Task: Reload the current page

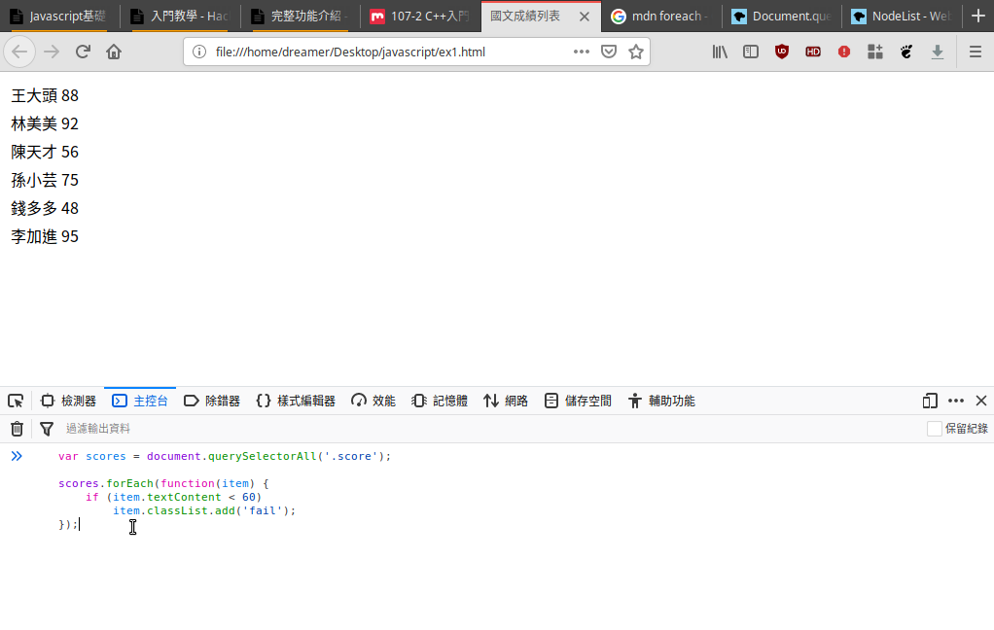Action: (x=83, y=52)
